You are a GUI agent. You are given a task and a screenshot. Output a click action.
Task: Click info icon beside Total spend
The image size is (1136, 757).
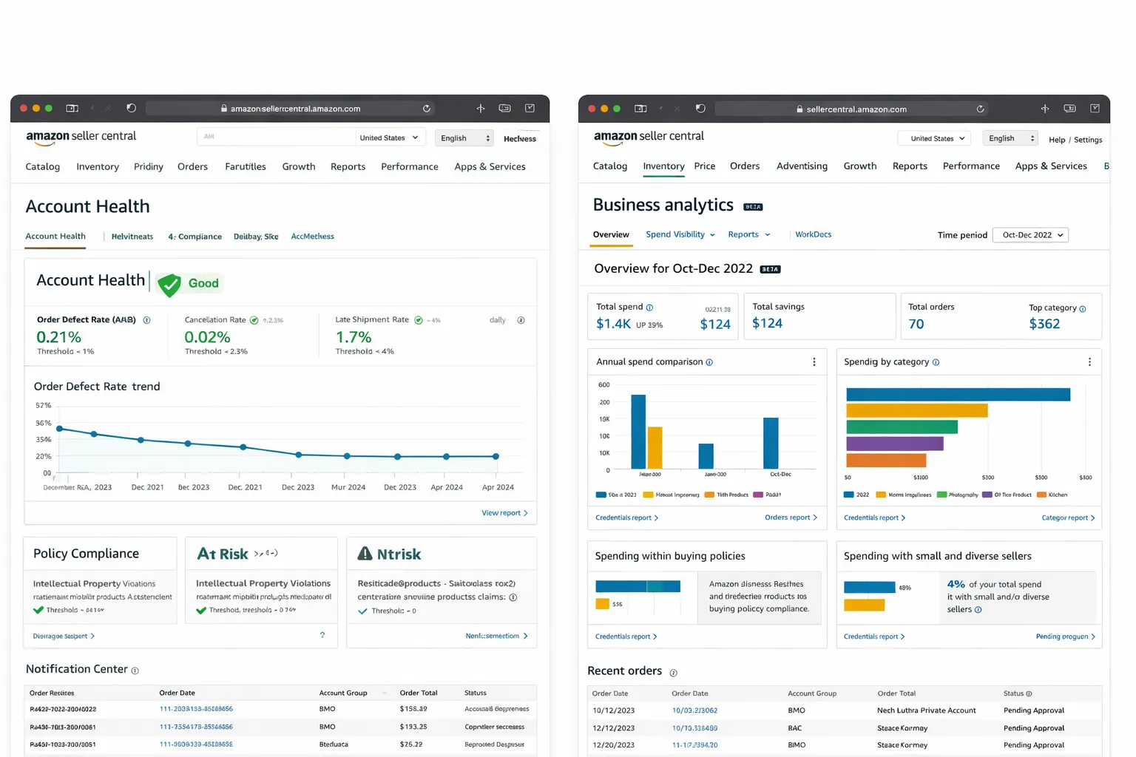pyautogui.click(x=649, y=308)
